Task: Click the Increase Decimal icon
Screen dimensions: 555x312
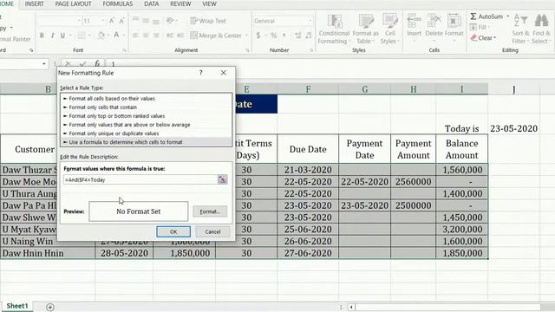Action: coord(298,36)
